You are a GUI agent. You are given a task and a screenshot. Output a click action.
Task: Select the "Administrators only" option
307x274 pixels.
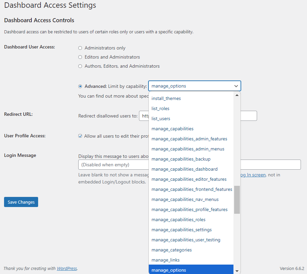tap(80, 48)
